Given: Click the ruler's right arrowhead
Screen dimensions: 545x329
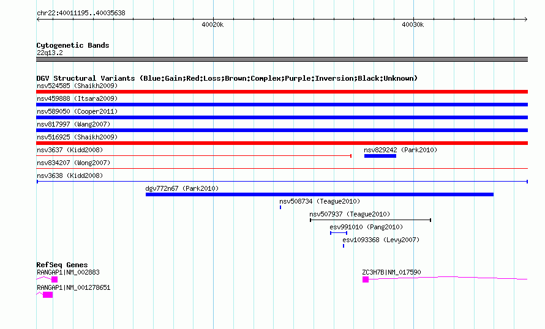Looking at the screenshot, I should click(x=526, y=20).
